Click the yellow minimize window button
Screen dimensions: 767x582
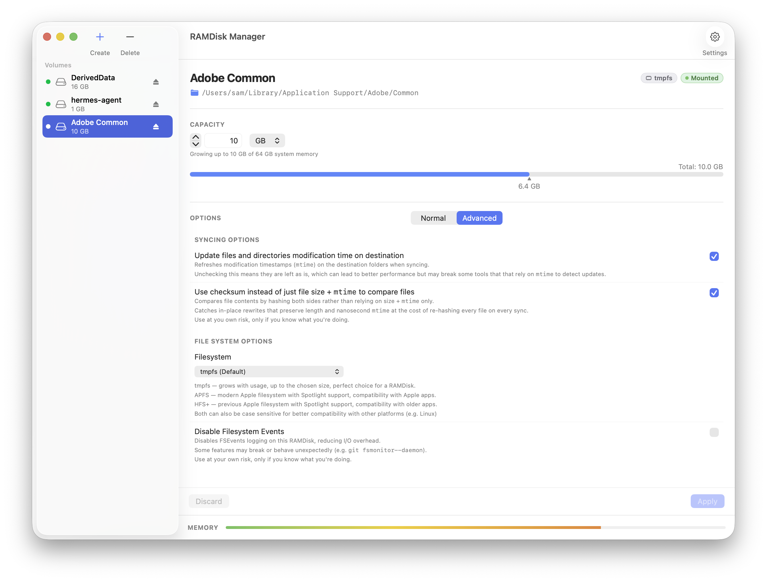(x=60, y=37)
